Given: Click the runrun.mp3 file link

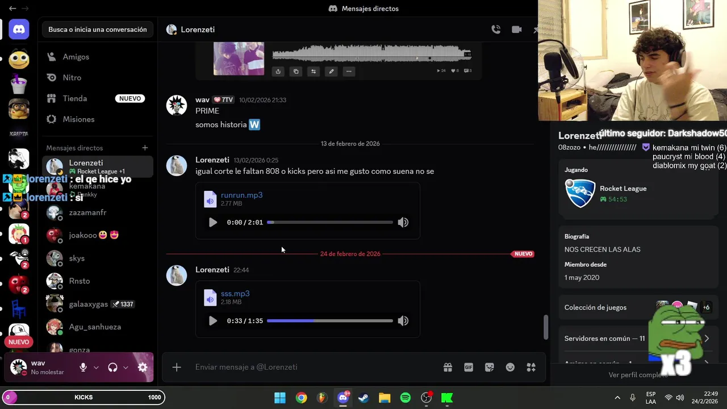Looking at the screenshot, I should (x=241, y=195).
